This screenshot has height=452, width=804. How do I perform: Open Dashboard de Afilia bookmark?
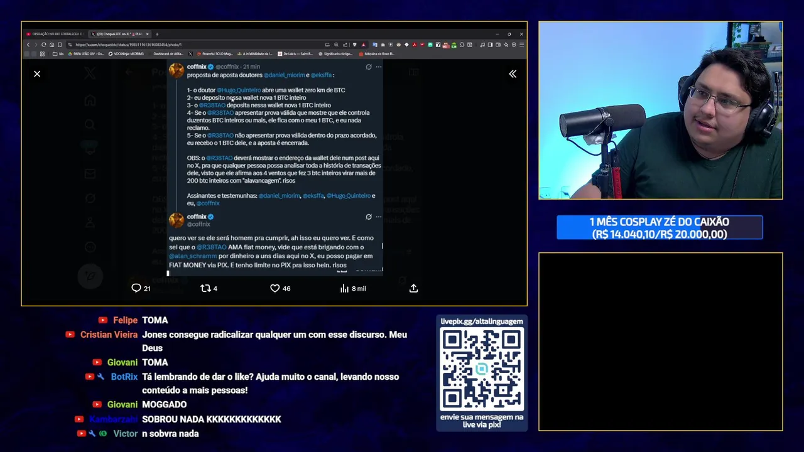(x=168, y=53)
